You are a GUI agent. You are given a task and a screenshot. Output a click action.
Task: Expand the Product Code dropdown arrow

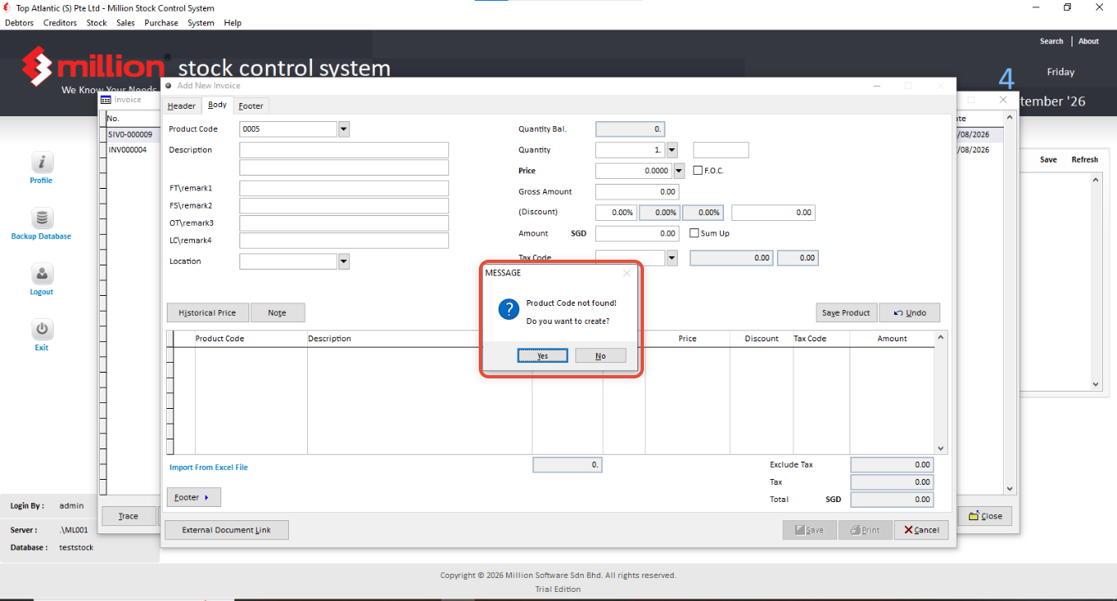(x=344, y=129)
